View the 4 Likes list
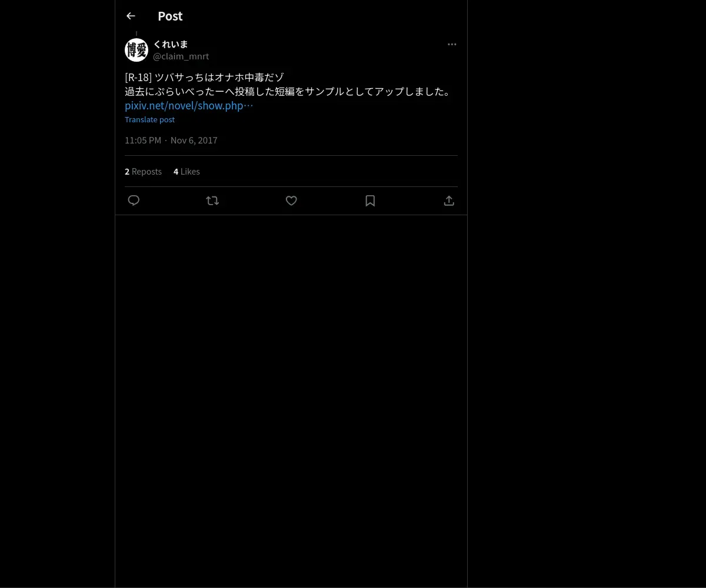The width and height of the screenshot is (706, 588). (187, 172)
